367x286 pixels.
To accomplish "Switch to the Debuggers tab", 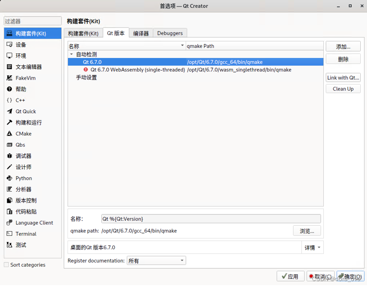I will pos(170,32).
